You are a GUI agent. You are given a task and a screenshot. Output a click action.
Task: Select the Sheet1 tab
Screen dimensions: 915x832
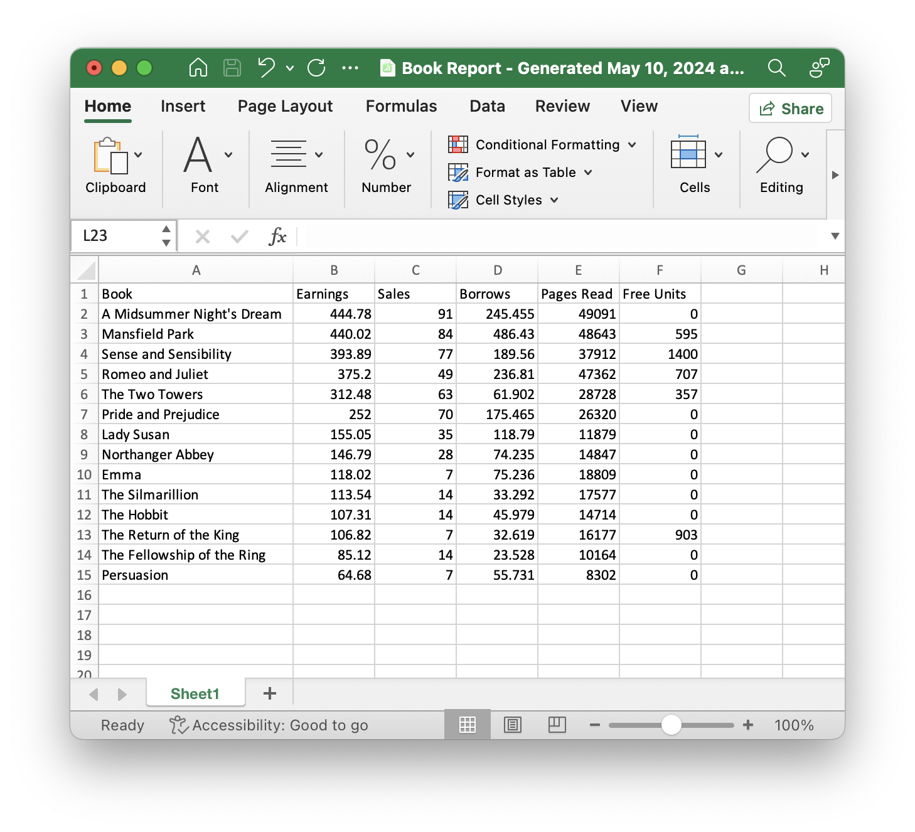click(x=195, y=693)
